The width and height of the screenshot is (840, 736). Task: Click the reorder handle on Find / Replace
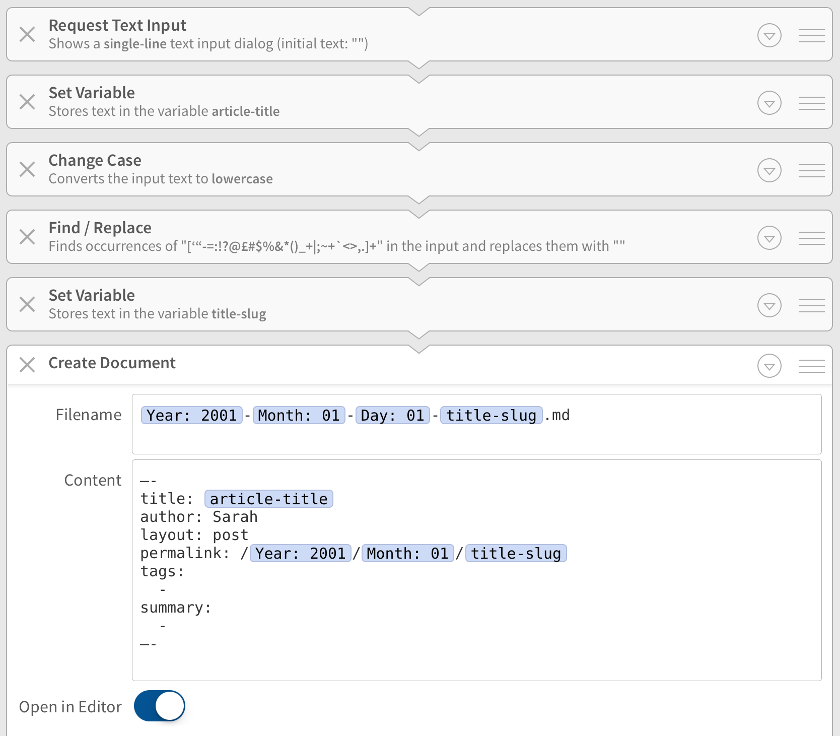[x=811, y=238]
